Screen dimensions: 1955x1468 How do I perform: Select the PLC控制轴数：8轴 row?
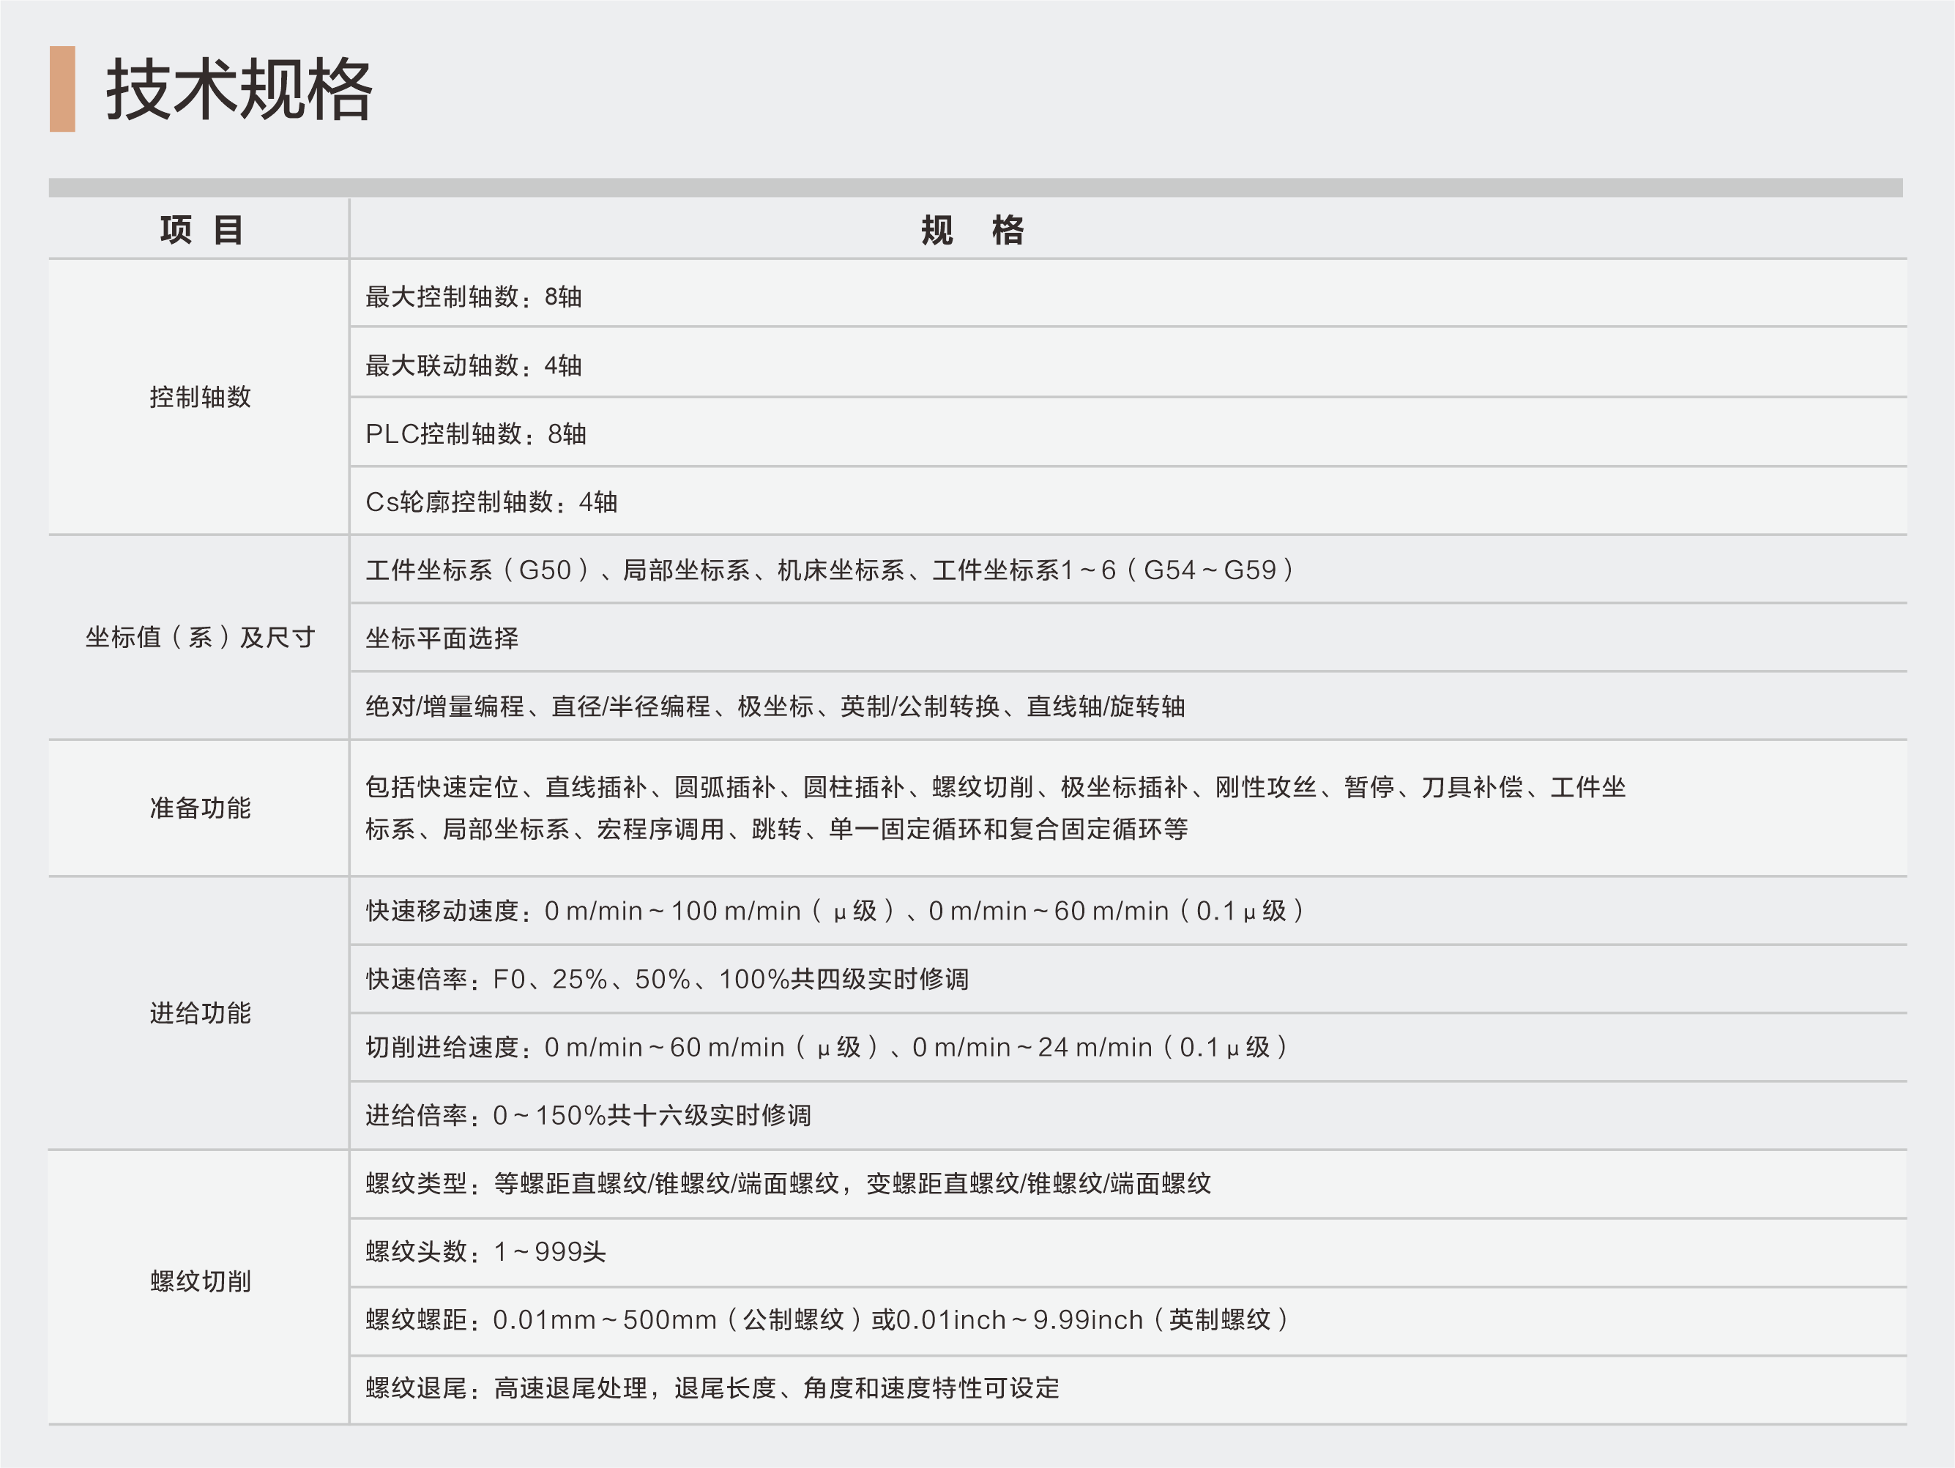click(475, 434)
